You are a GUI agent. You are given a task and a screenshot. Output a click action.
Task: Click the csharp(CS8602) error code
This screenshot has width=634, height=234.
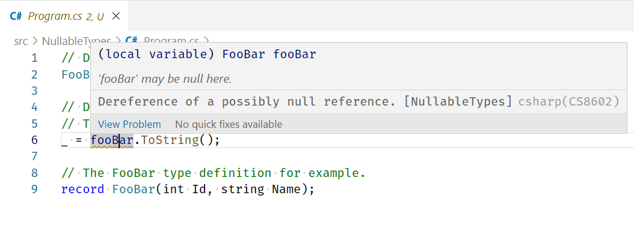(569, 101)
